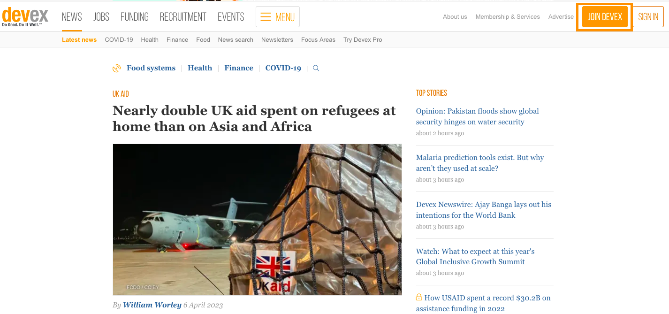This screenshot has height=314, width=669.
Task: Click the lock icon next to USAID story
Action: (x=419, y=298)
